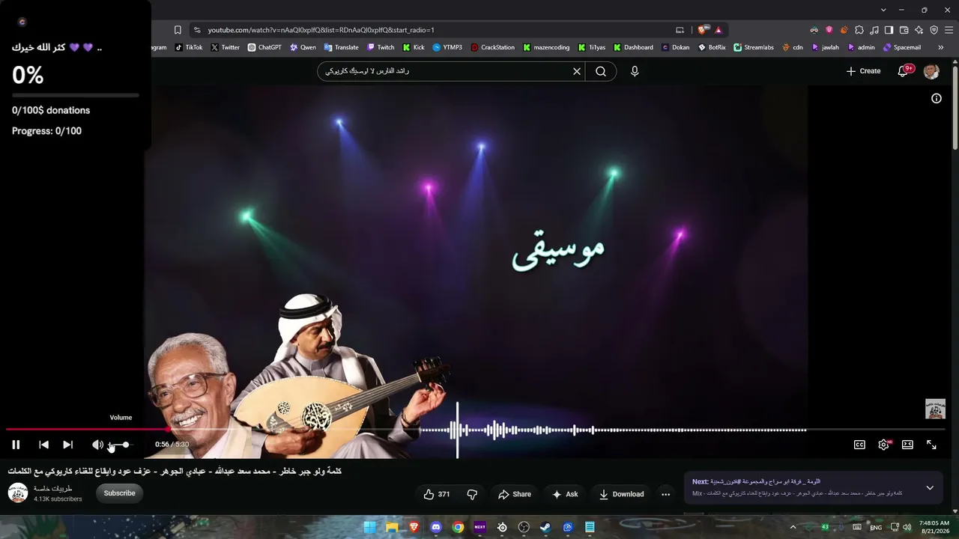Open the Spacemail bookmark
Image resolution: width=959 pixels, height=539 pixels.
tap(902, 47)
